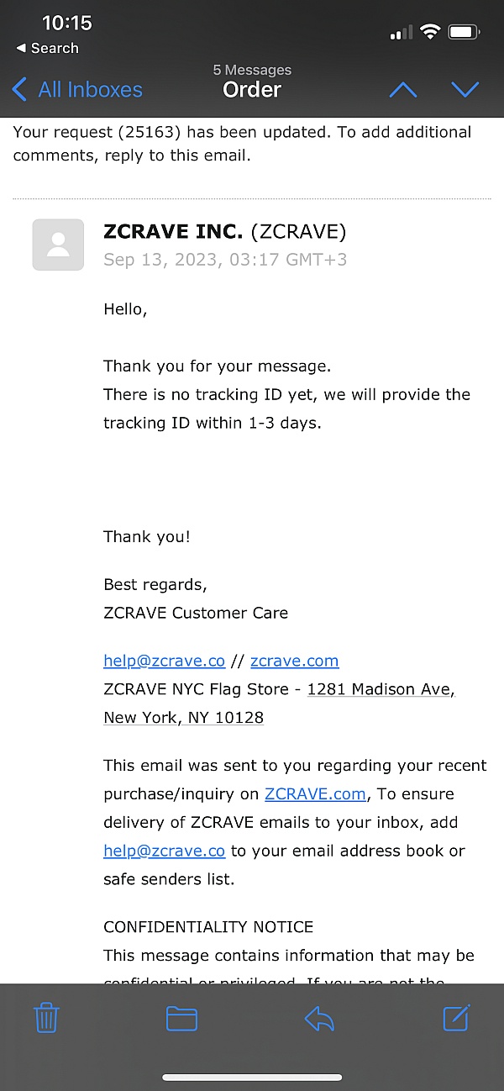
Task: Tap help@zcrave.co in safe senders sentence
Action: pos(165,851)
